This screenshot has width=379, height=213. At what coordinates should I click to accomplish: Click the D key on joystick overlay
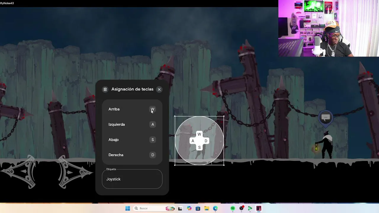pos(206,141)
